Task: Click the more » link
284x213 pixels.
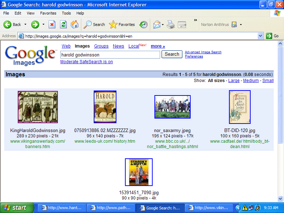Action: click(x=158, y=46)
